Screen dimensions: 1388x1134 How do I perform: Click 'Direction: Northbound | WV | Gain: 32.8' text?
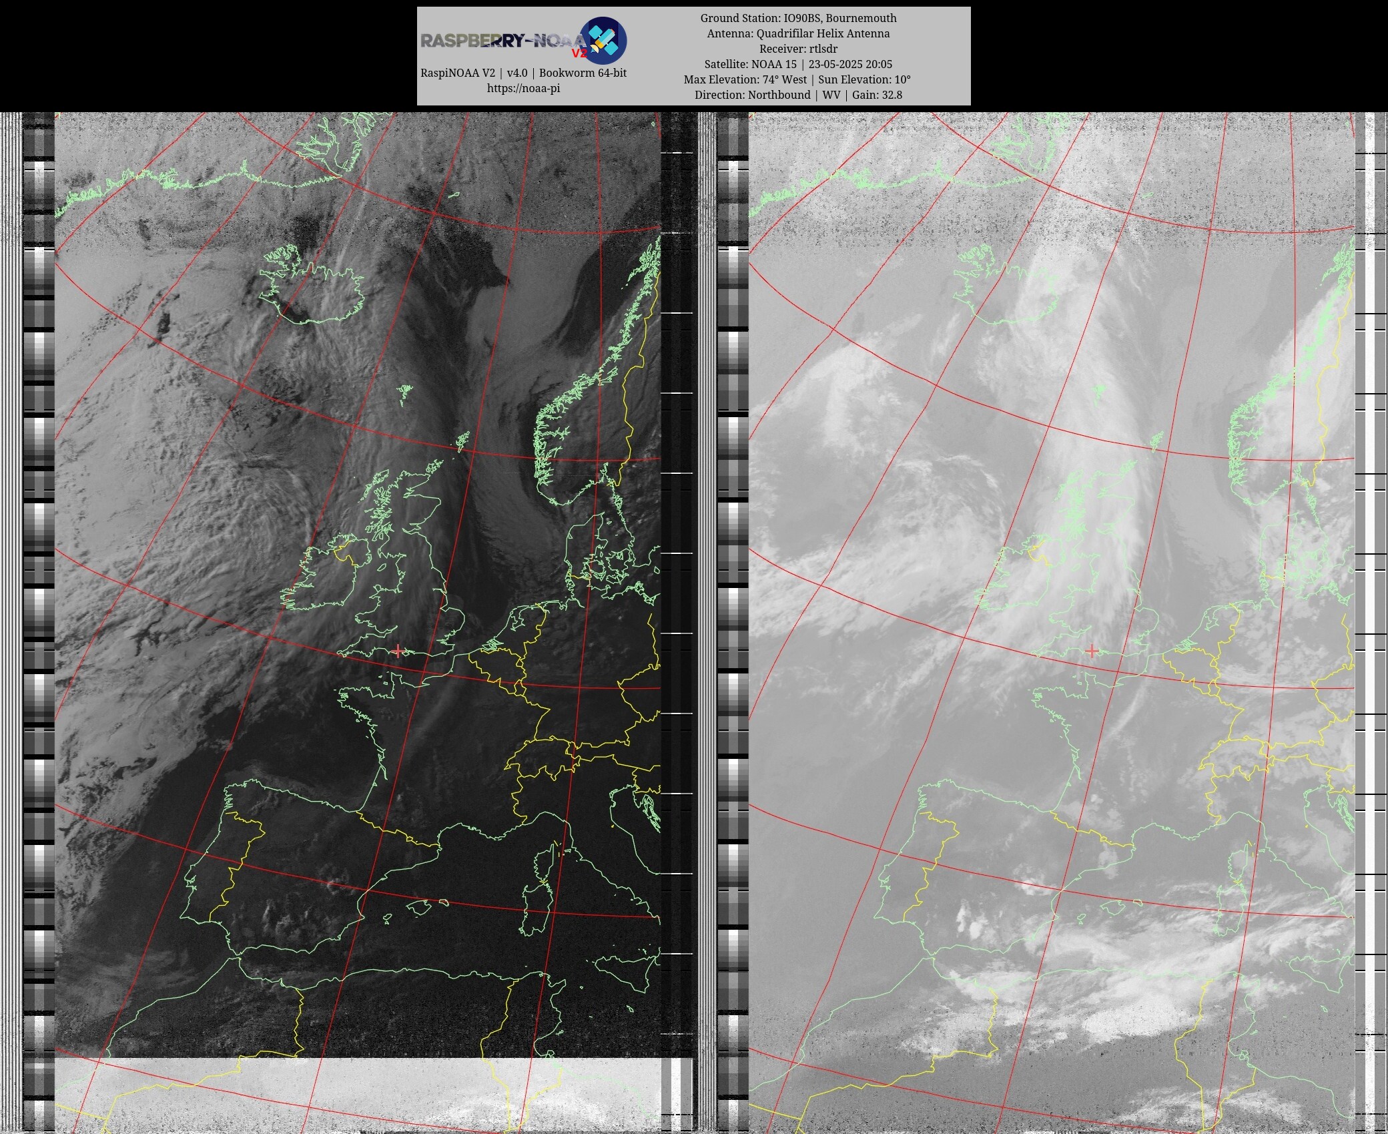pos(798,95)
